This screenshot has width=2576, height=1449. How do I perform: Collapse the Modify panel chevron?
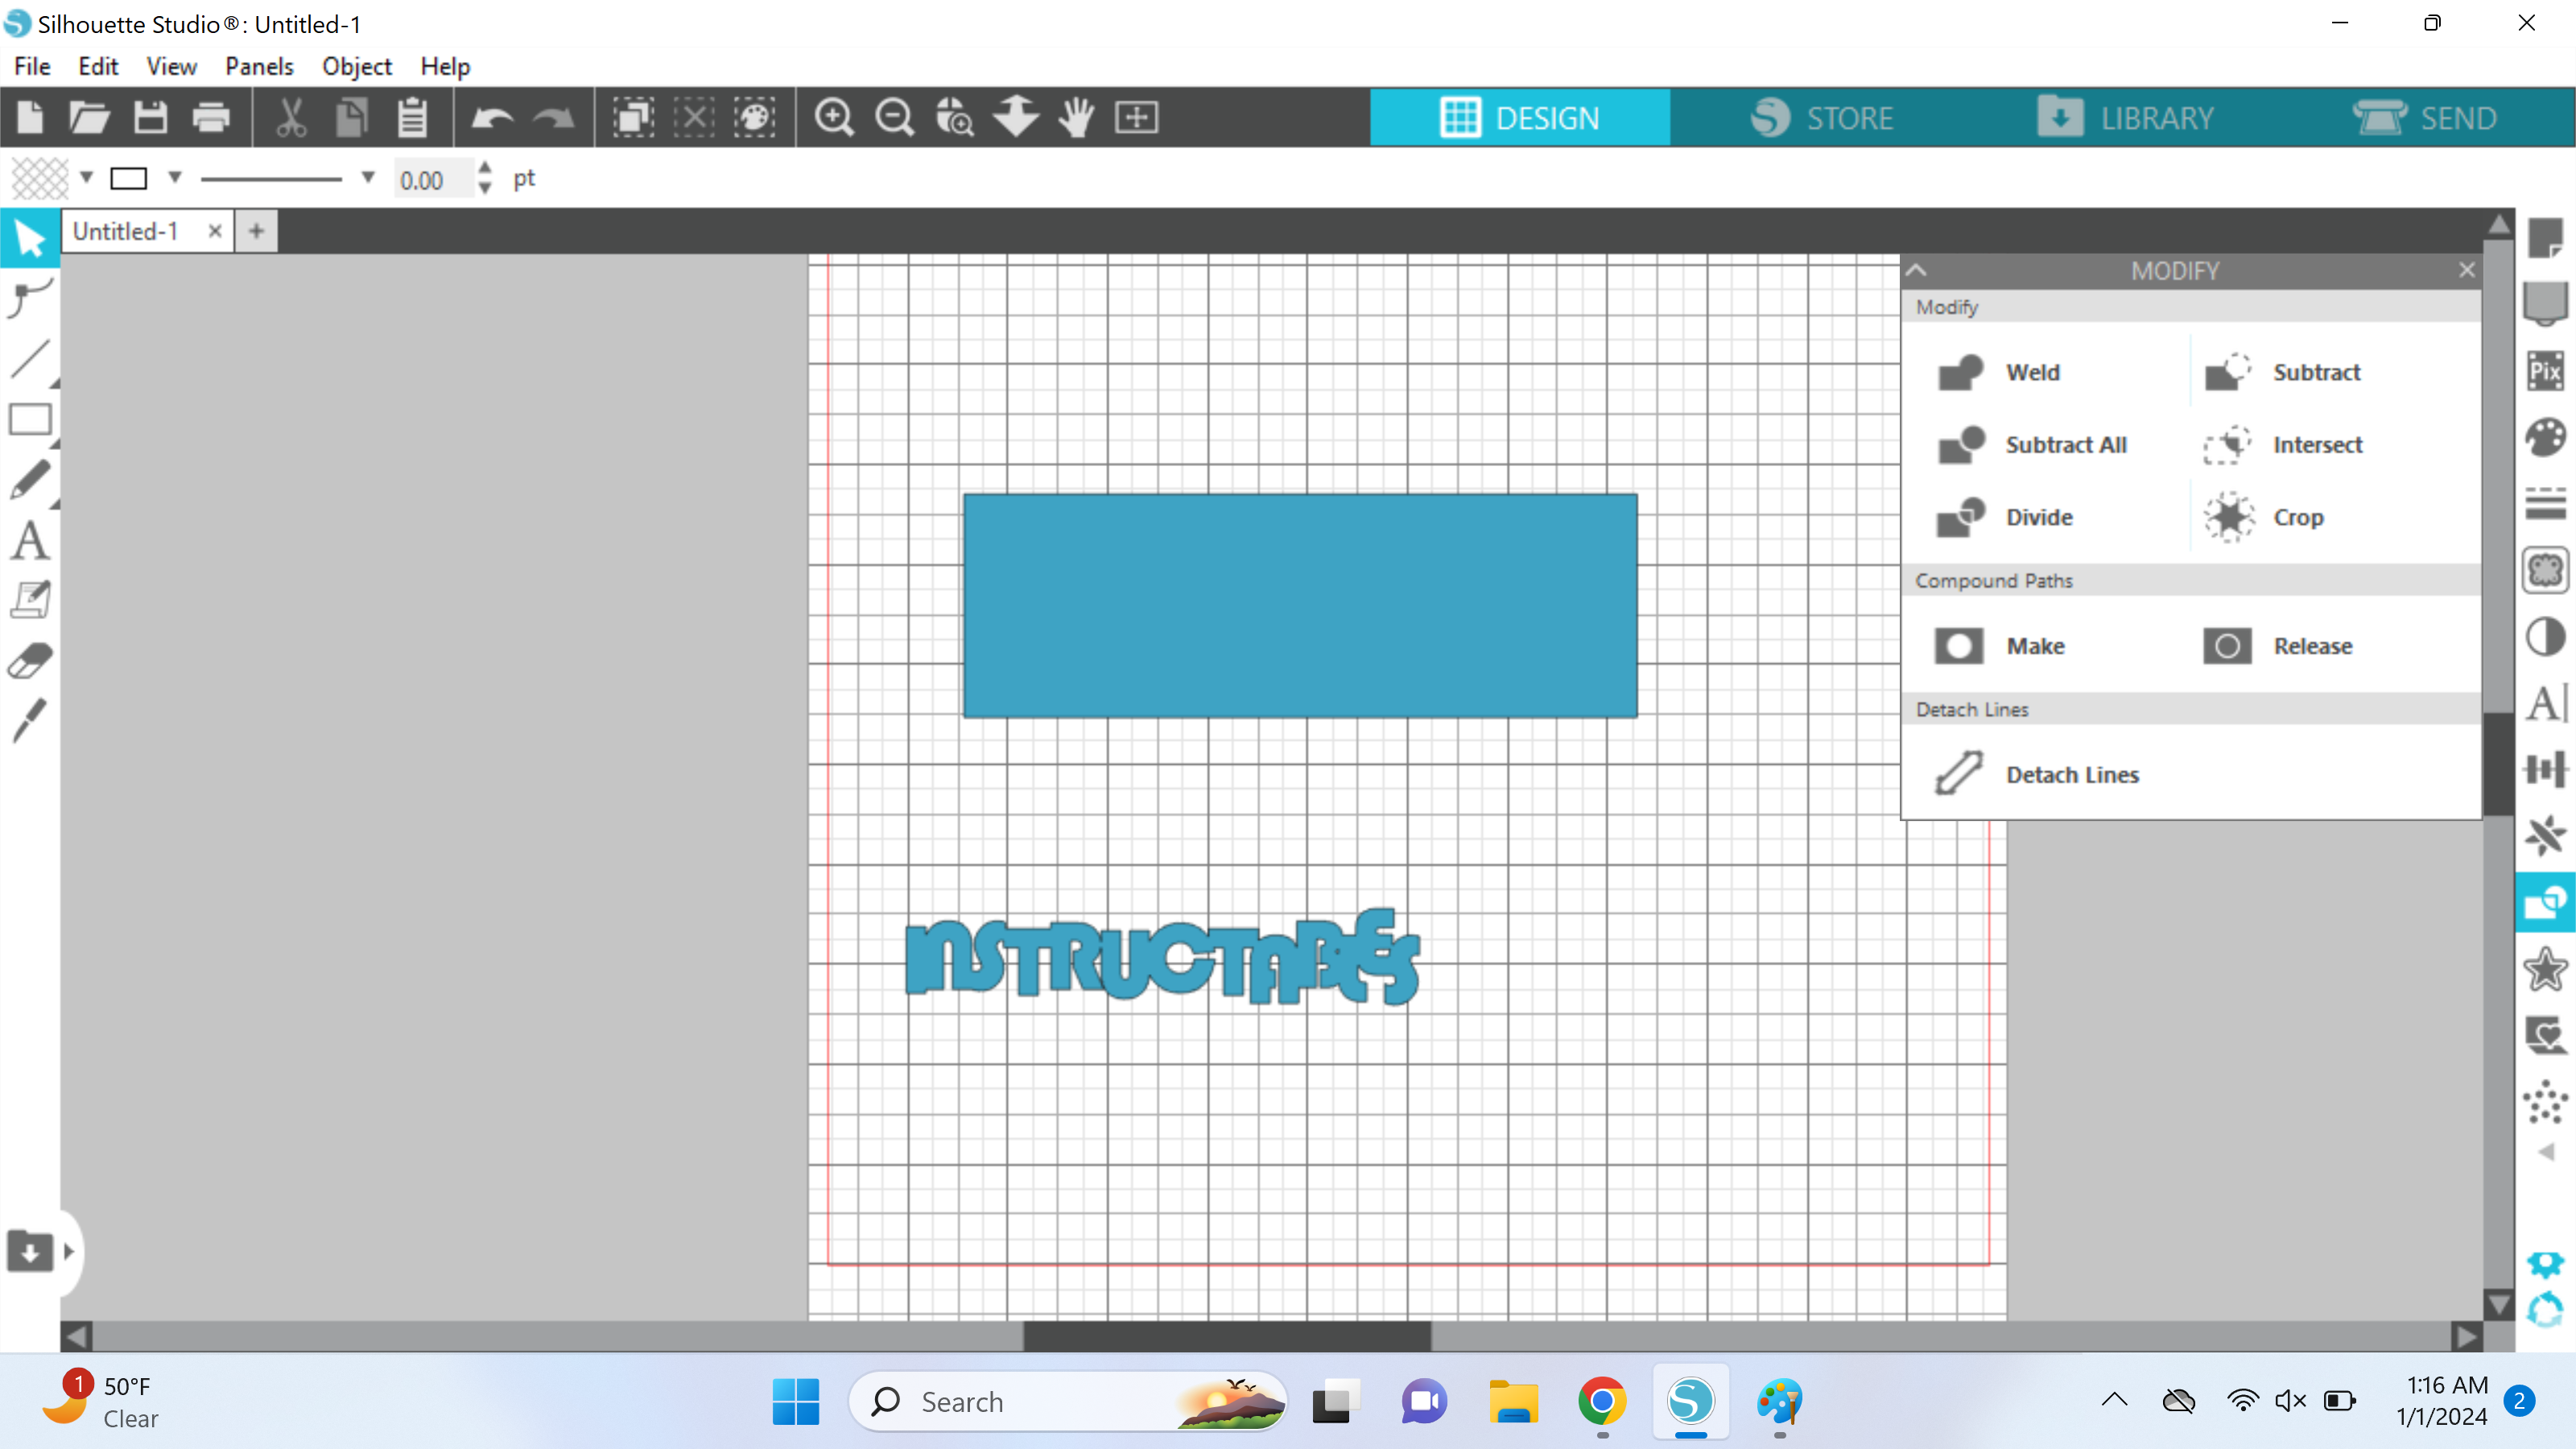[1916, 270]
